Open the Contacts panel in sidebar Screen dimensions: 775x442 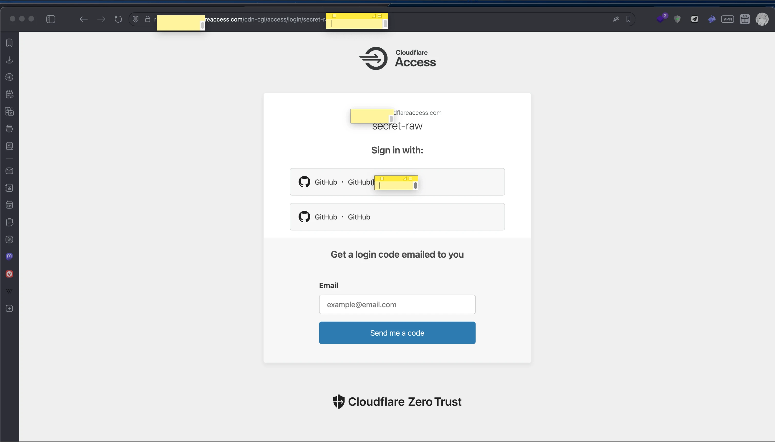9,188
